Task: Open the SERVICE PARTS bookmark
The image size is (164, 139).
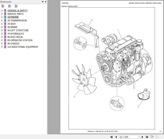Action: [x=15, y=14]
